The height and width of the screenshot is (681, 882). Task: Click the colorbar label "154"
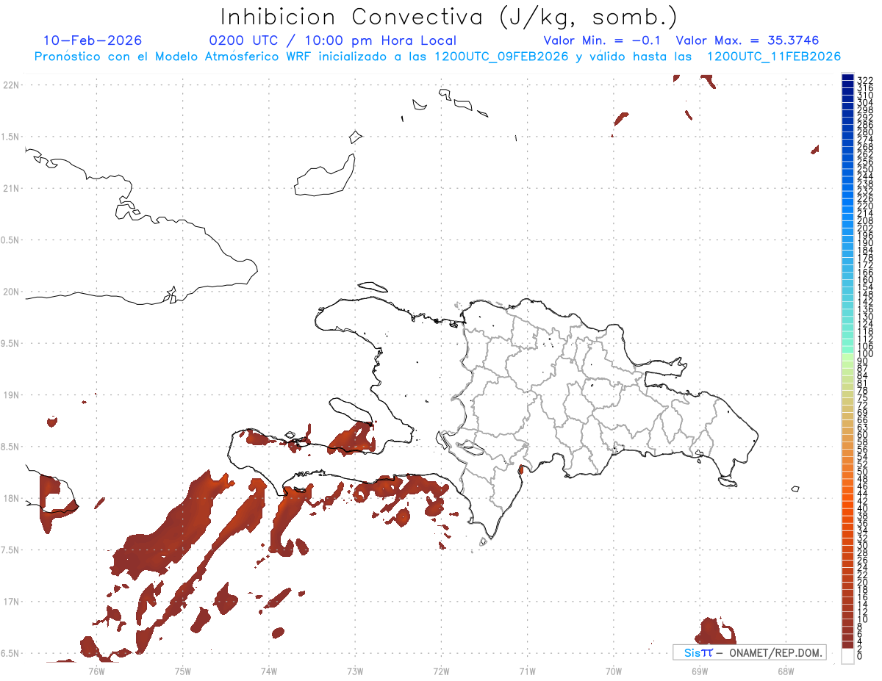[x=865, y=287]
